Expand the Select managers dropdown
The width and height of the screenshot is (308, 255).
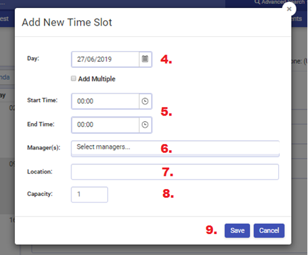click(175, 149)
